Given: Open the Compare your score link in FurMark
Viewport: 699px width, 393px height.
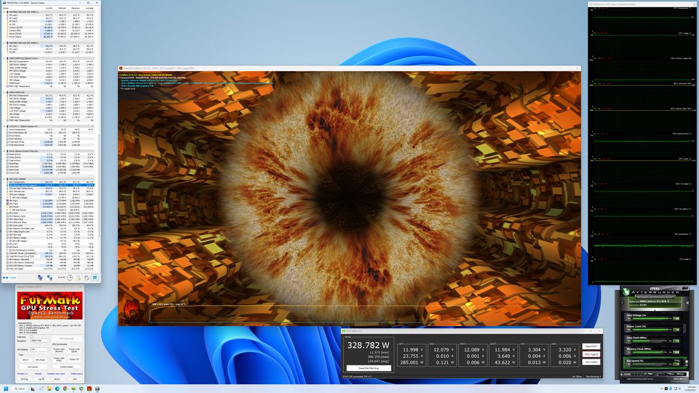Looking at the screenshot, I should [57, 374].
